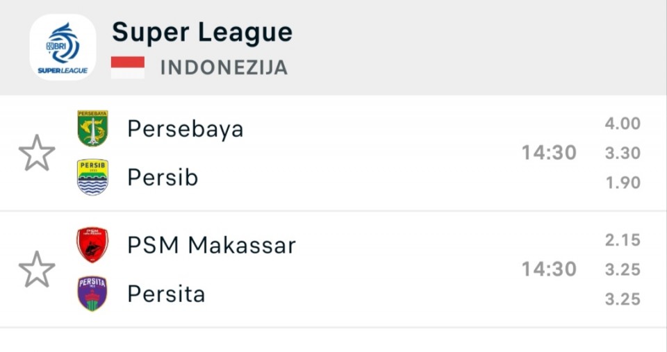Click the Persita team crest
This screenshot has width=667, height=352.
[x=92, y=294]
